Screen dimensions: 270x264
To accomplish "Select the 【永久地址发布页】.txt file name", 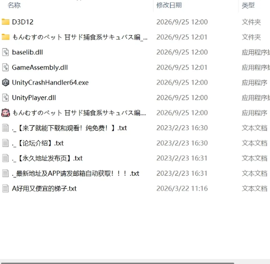I will (x=47, y=158).
